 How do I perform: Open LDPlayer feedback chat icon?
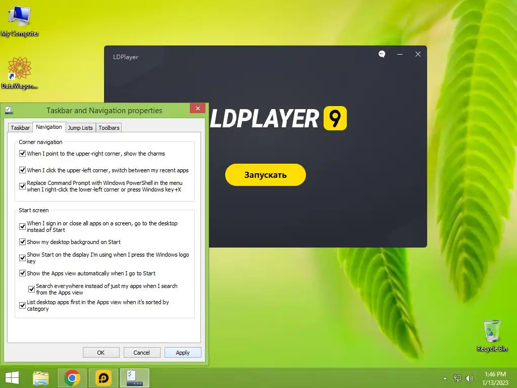tap(382, 54)
